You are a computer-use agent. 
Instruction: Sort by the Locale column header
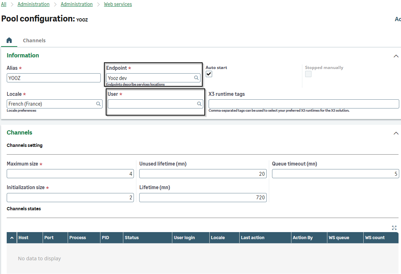pos(224,238)
